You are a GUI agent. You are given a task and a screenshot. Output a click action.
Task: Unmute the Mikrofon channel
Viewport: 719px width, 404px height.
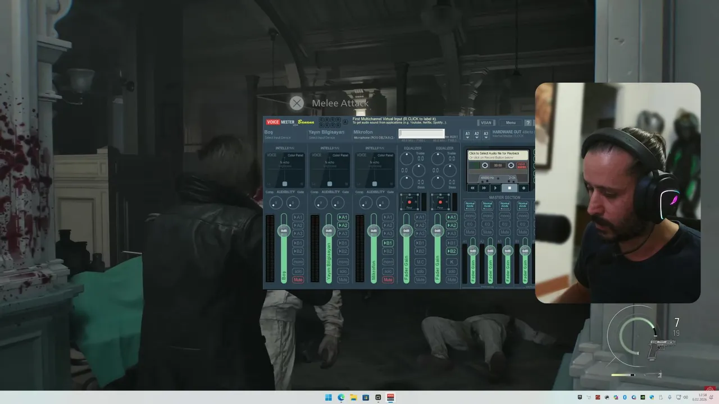tap(388, 279)
